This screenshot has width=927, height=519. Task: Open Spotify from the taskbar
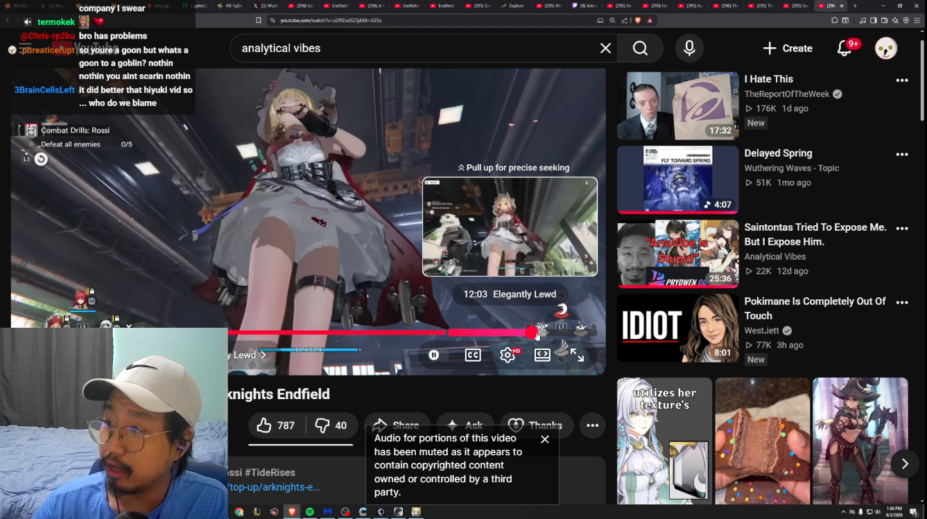click(310, 512)
